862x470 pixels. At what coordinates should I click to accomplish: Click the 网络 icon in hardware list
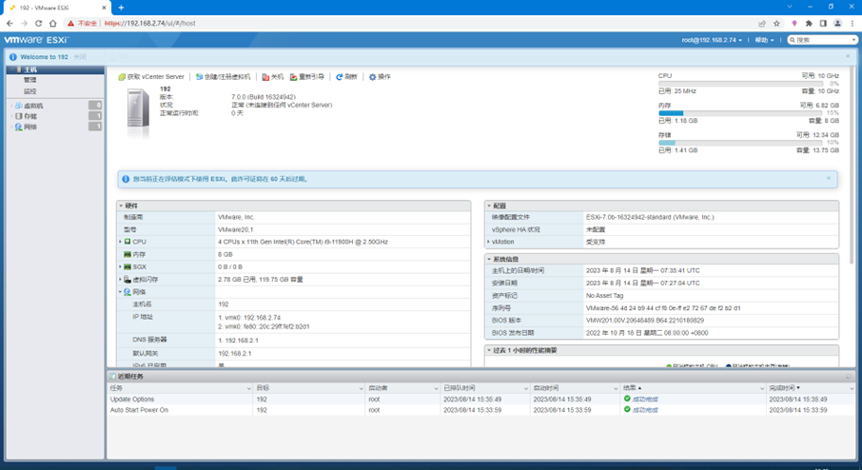pos(127,292)
